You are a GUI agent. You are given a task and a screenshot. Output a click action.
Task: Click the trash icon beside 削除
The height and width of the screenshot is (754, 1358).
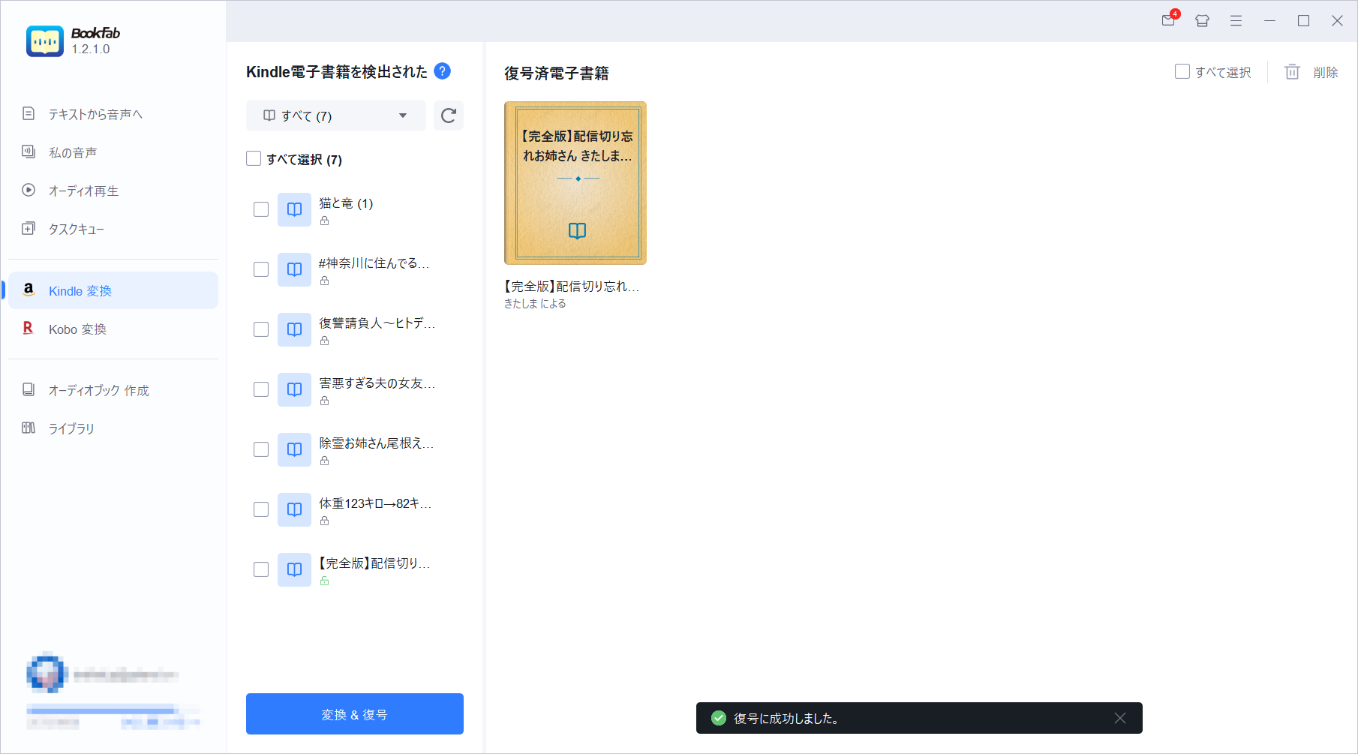tap(1292, 72)
